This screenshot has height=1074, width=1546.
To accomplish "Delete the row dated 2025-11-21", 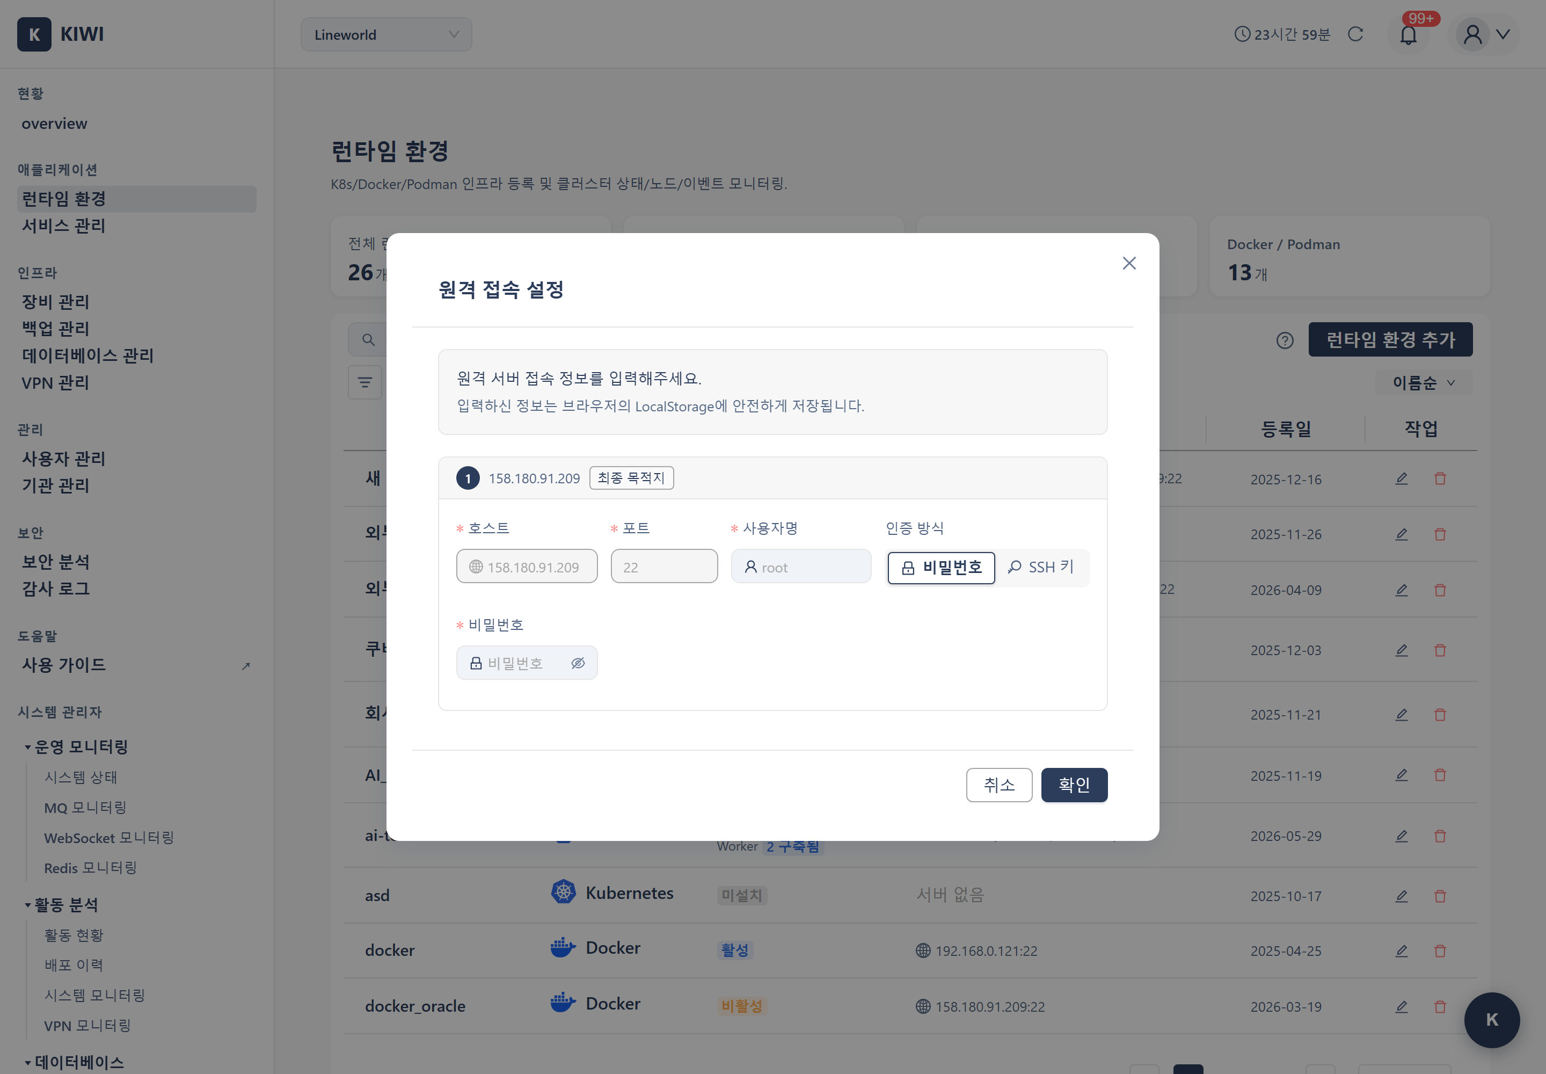I will point(1440,715).
